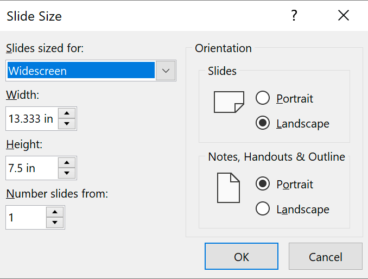Close the Slide Size dialog
The height and width of the screenshot is (279, 368).
(343, 16)
